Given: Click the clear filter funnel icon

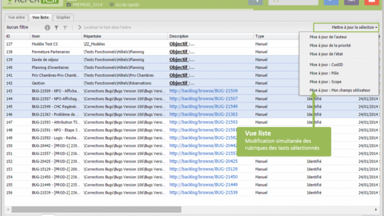Looking at the screenshot, I should [65, 28].
